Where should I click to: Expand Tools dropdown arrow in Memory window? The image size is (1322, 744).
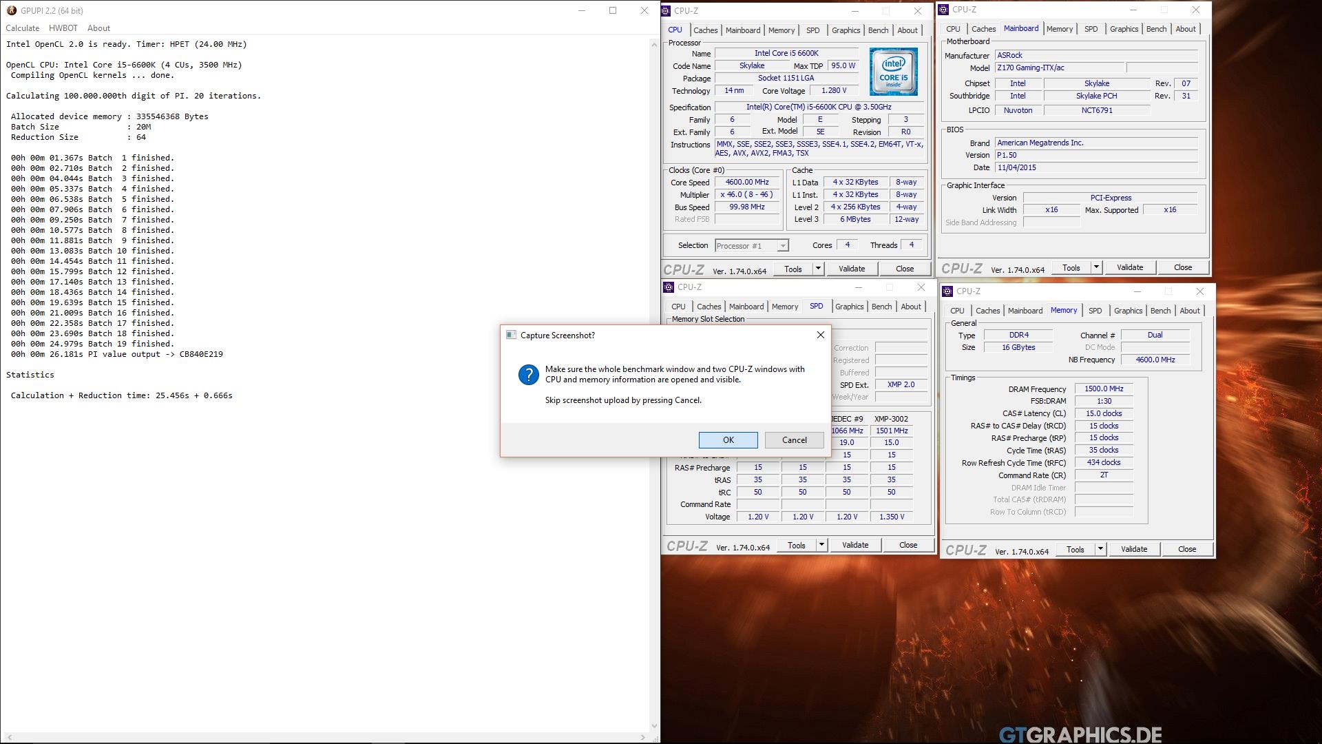[x=1100, y=549]
